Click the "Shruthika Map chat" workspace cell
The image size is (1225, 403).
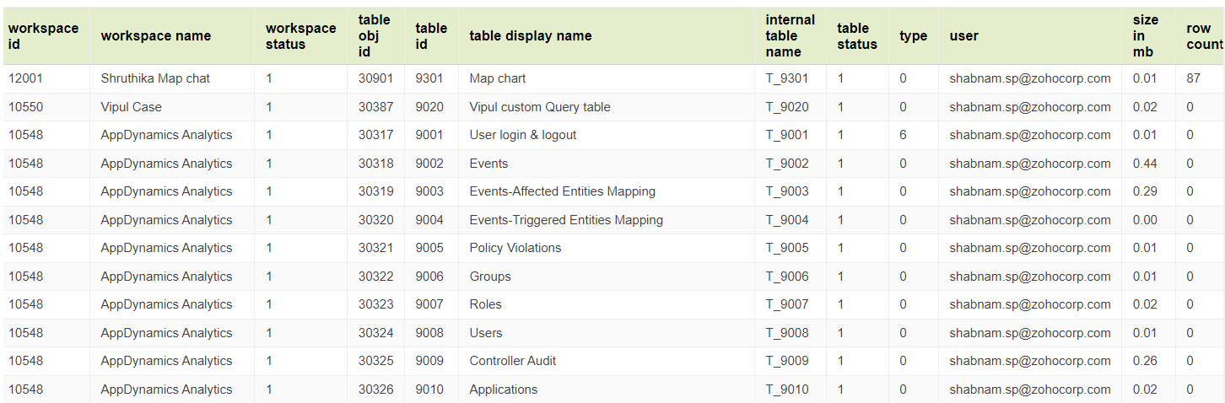coord(155,78)
